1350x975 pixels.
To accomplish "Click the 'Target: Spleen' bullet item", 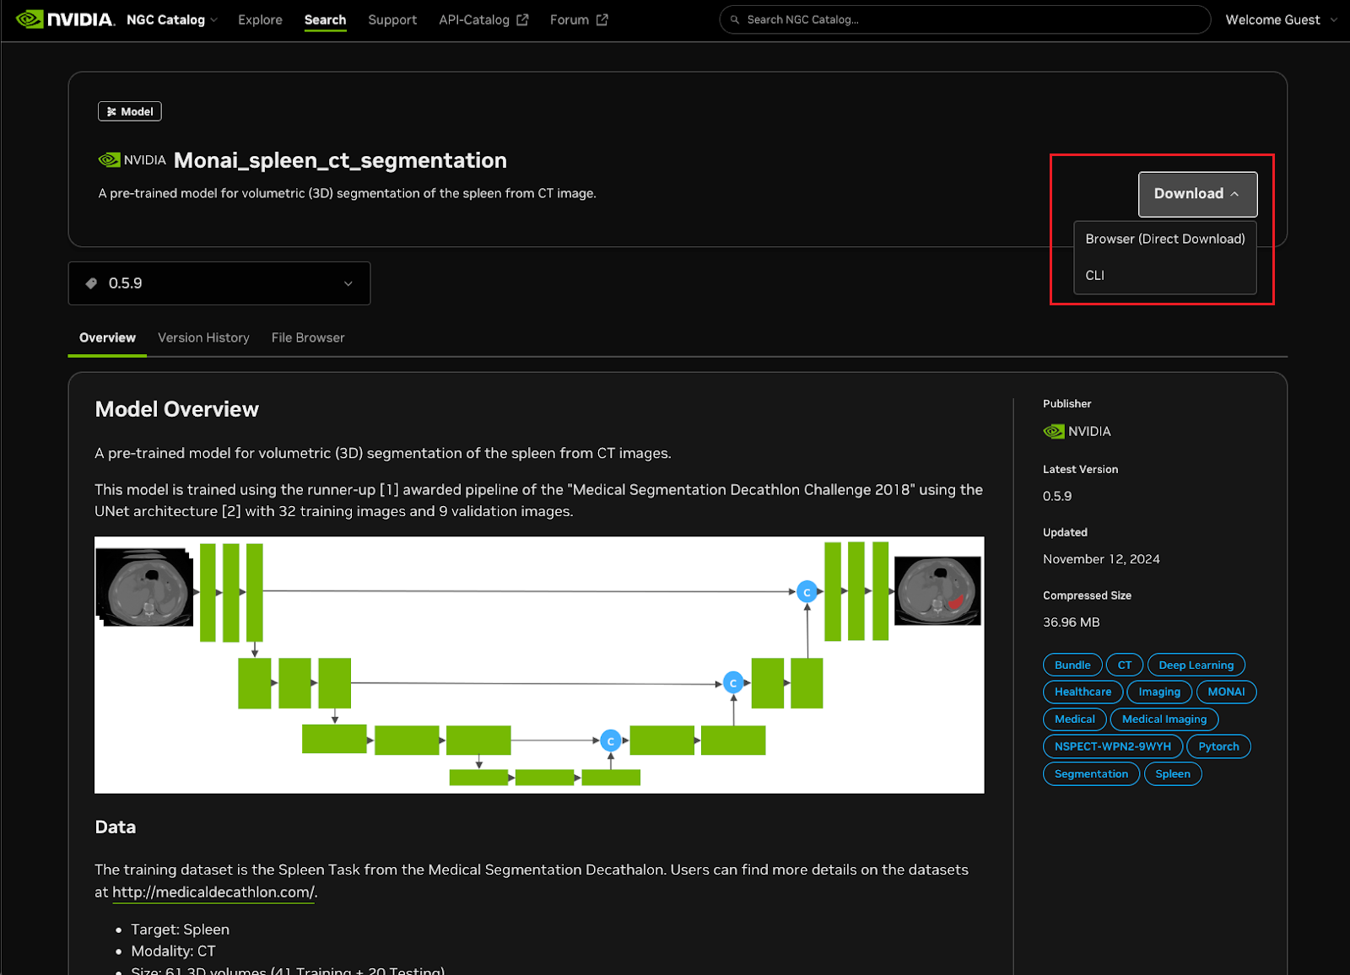I will (x=180, y=929).
